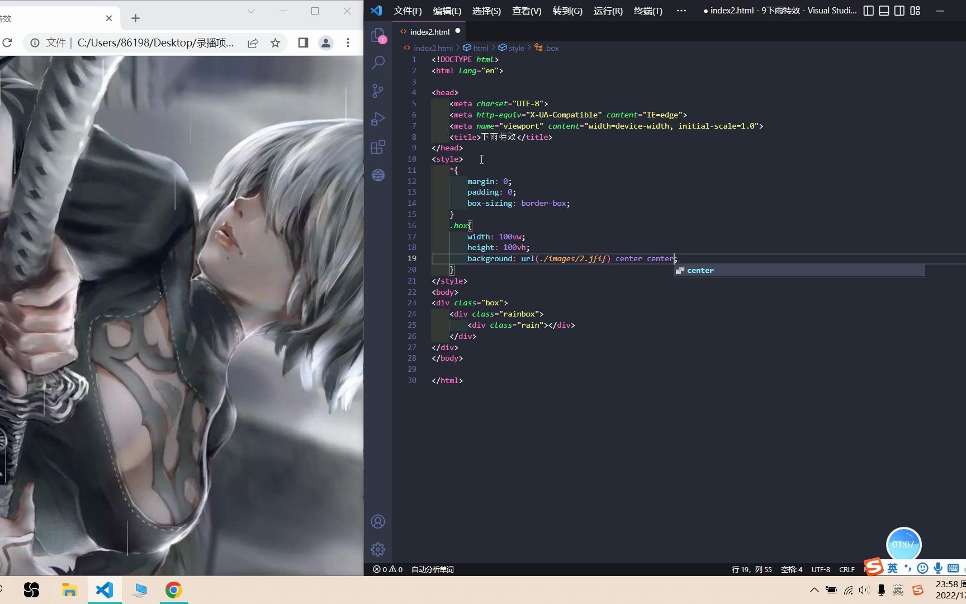Click 行 19, 列 55 cursor position
Viewport: 966px width, 604px height.
tap(751, 569)
